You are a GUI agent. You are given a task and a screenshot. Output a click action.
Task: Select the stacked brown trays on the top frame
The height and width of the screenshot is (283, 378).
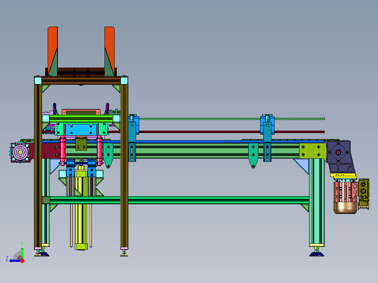81,72
